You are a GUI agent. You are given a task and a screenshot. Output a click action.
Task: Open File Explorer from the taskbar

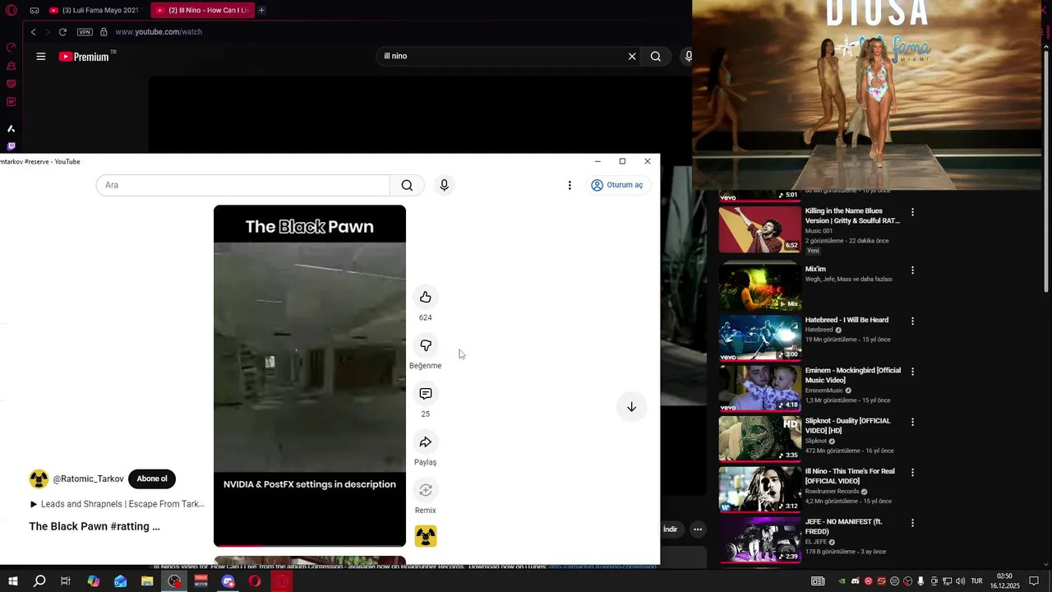[x=147, y=581]
